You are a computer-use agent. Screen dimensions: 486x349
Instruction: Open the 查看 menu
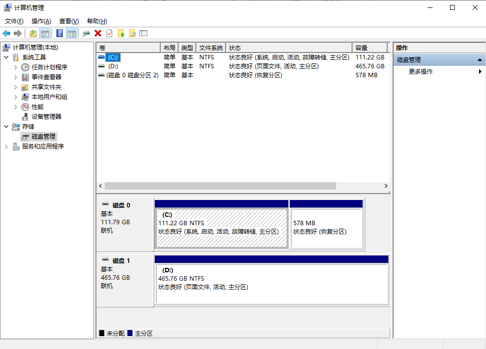[x=68, y=21]
